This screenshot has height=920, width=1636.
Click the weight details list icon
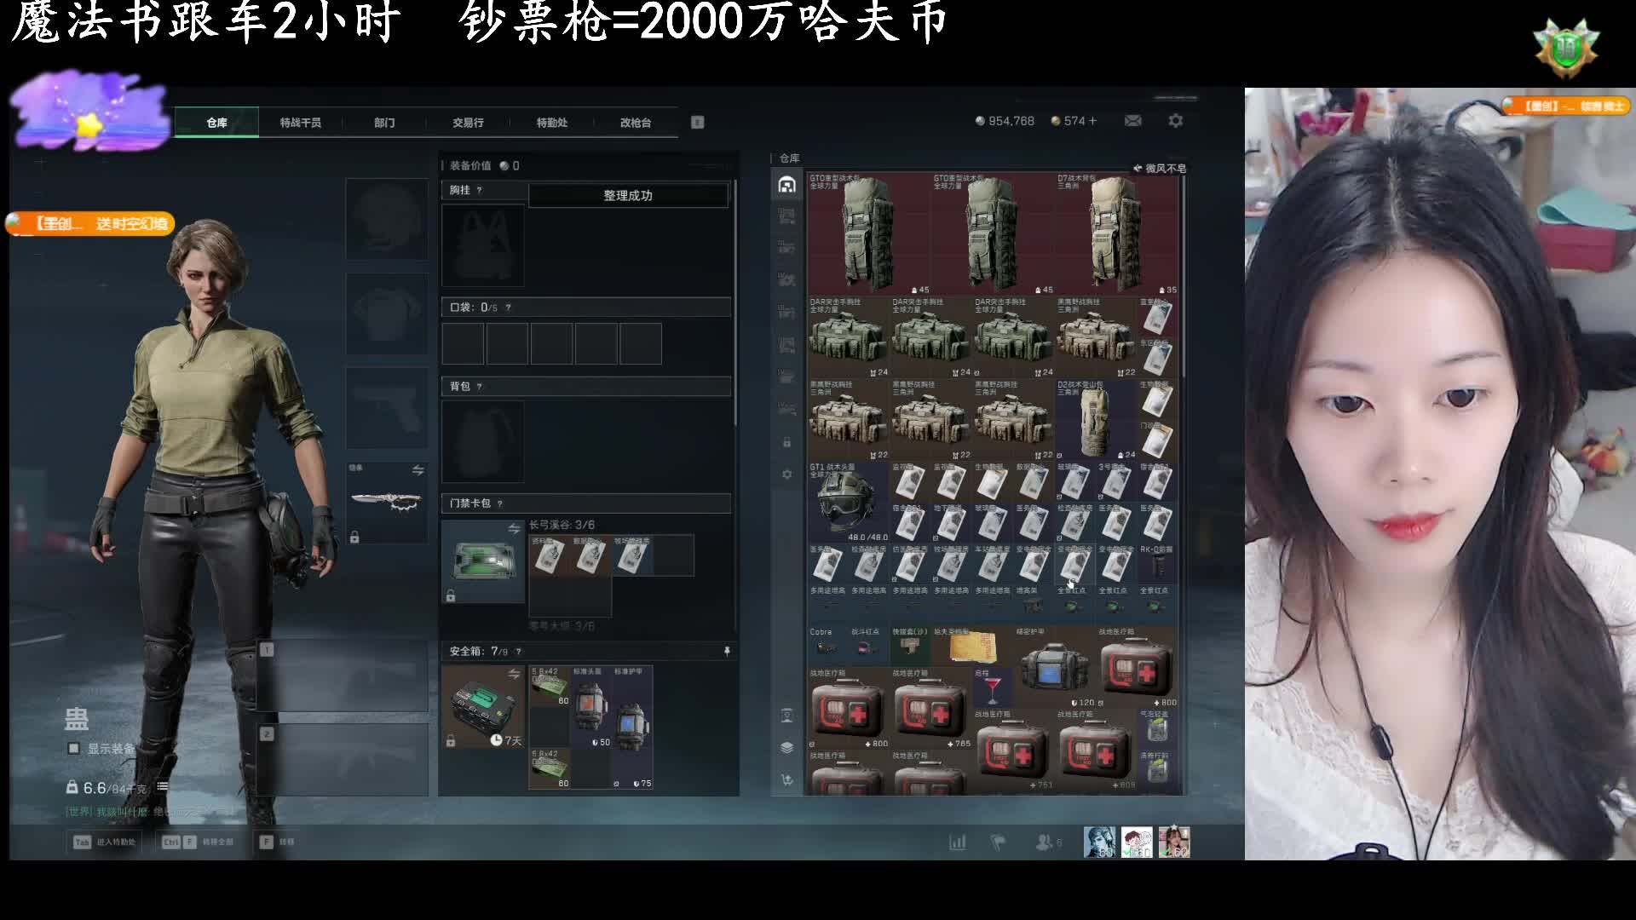163,787
